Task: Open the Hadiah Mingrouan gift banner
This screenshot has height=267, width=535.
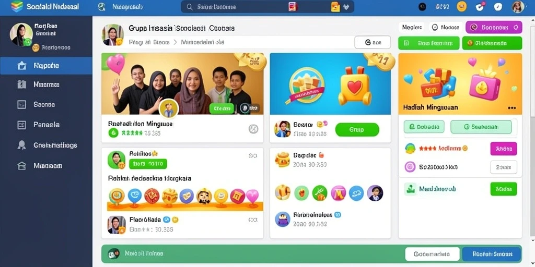Action: 460,84
